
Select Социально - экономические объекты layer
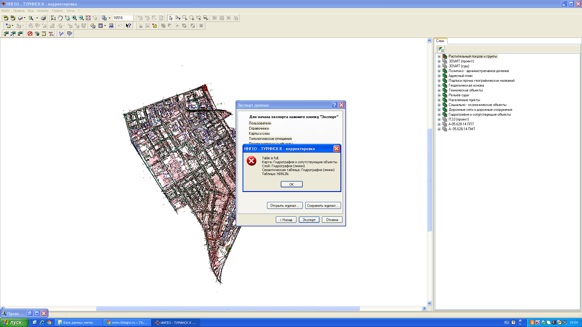point(477,105)
